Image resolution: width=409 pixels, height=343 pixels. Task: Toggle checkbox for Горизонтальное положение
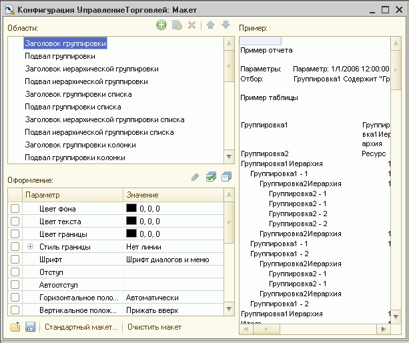coord(15,297)
